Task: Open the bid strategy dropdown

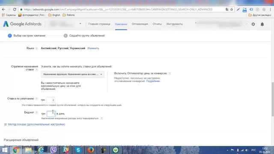Action: coord(72,74)
